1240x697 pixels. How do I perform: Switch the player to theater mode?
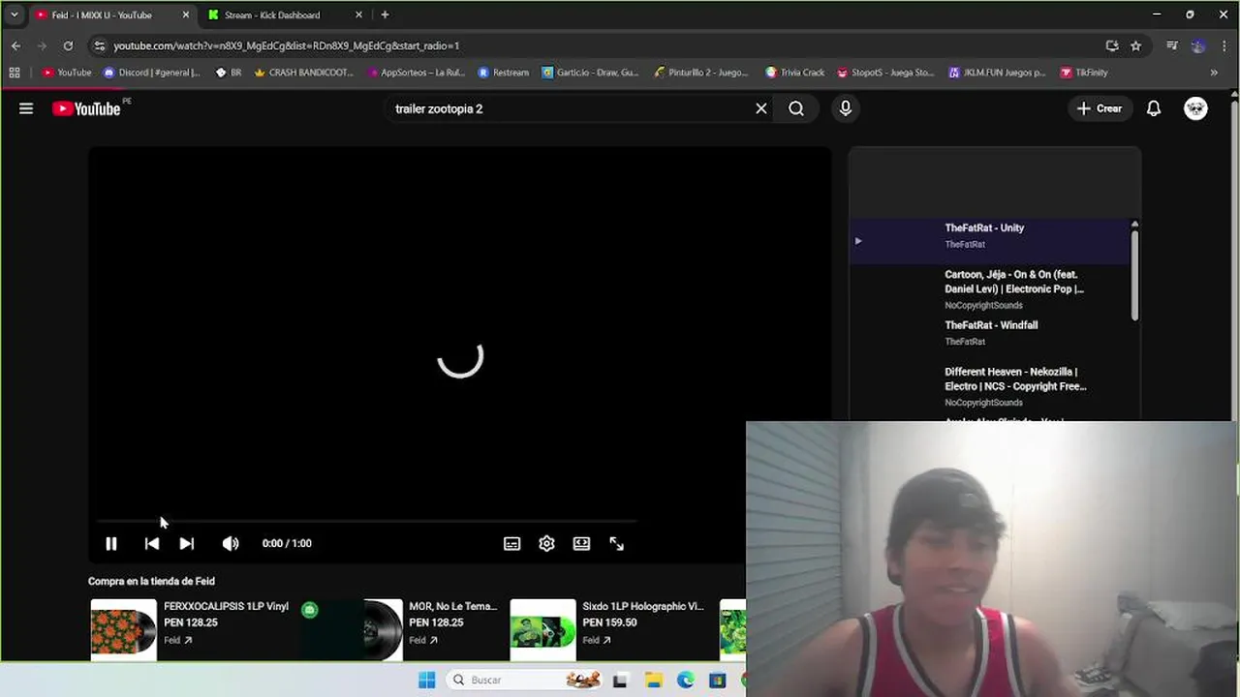click(x=581, y=544)
